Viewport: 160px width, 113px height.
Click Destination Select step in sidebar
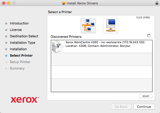pos(24,36)
